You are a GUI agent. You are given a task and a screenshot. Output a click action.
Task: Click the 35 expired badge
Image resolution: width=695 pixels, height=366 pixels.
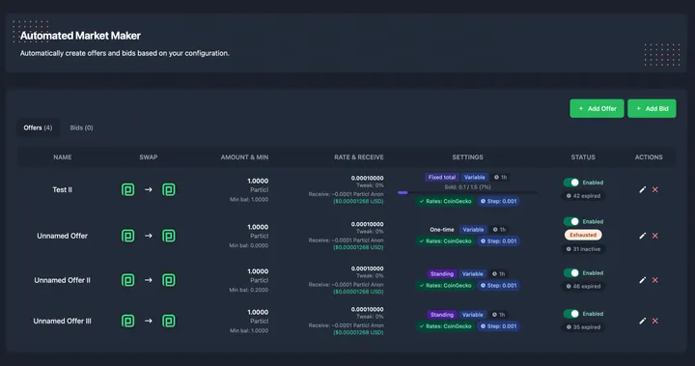(x=583, y=327)
